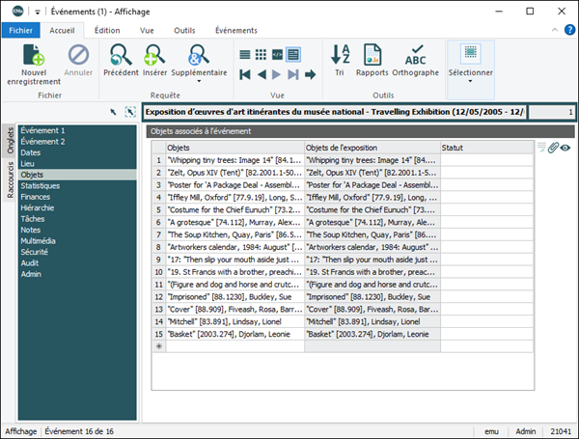Viewport: 579px width, 439px height.
Task: Go to the first record
Action: coord(245,73)
